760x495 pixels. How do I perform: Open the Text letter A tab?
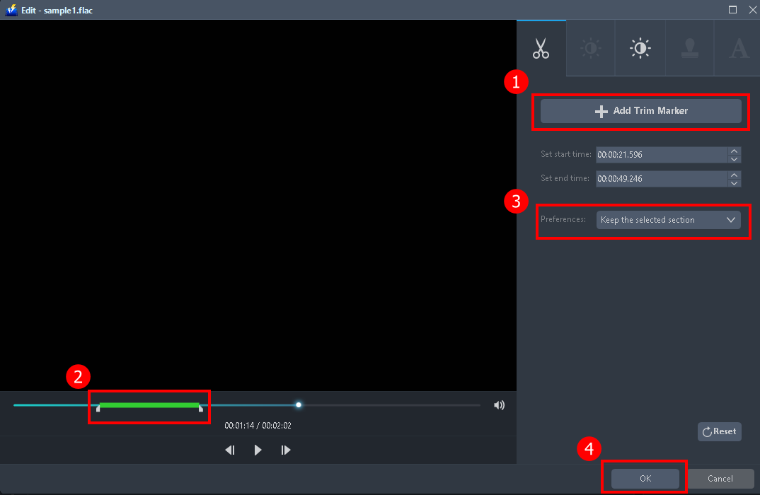click(738, 48)
